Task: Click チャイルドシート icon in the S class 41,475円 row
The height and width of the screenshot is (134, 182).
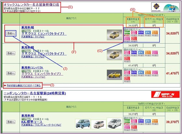Action: tap(148, 72)
